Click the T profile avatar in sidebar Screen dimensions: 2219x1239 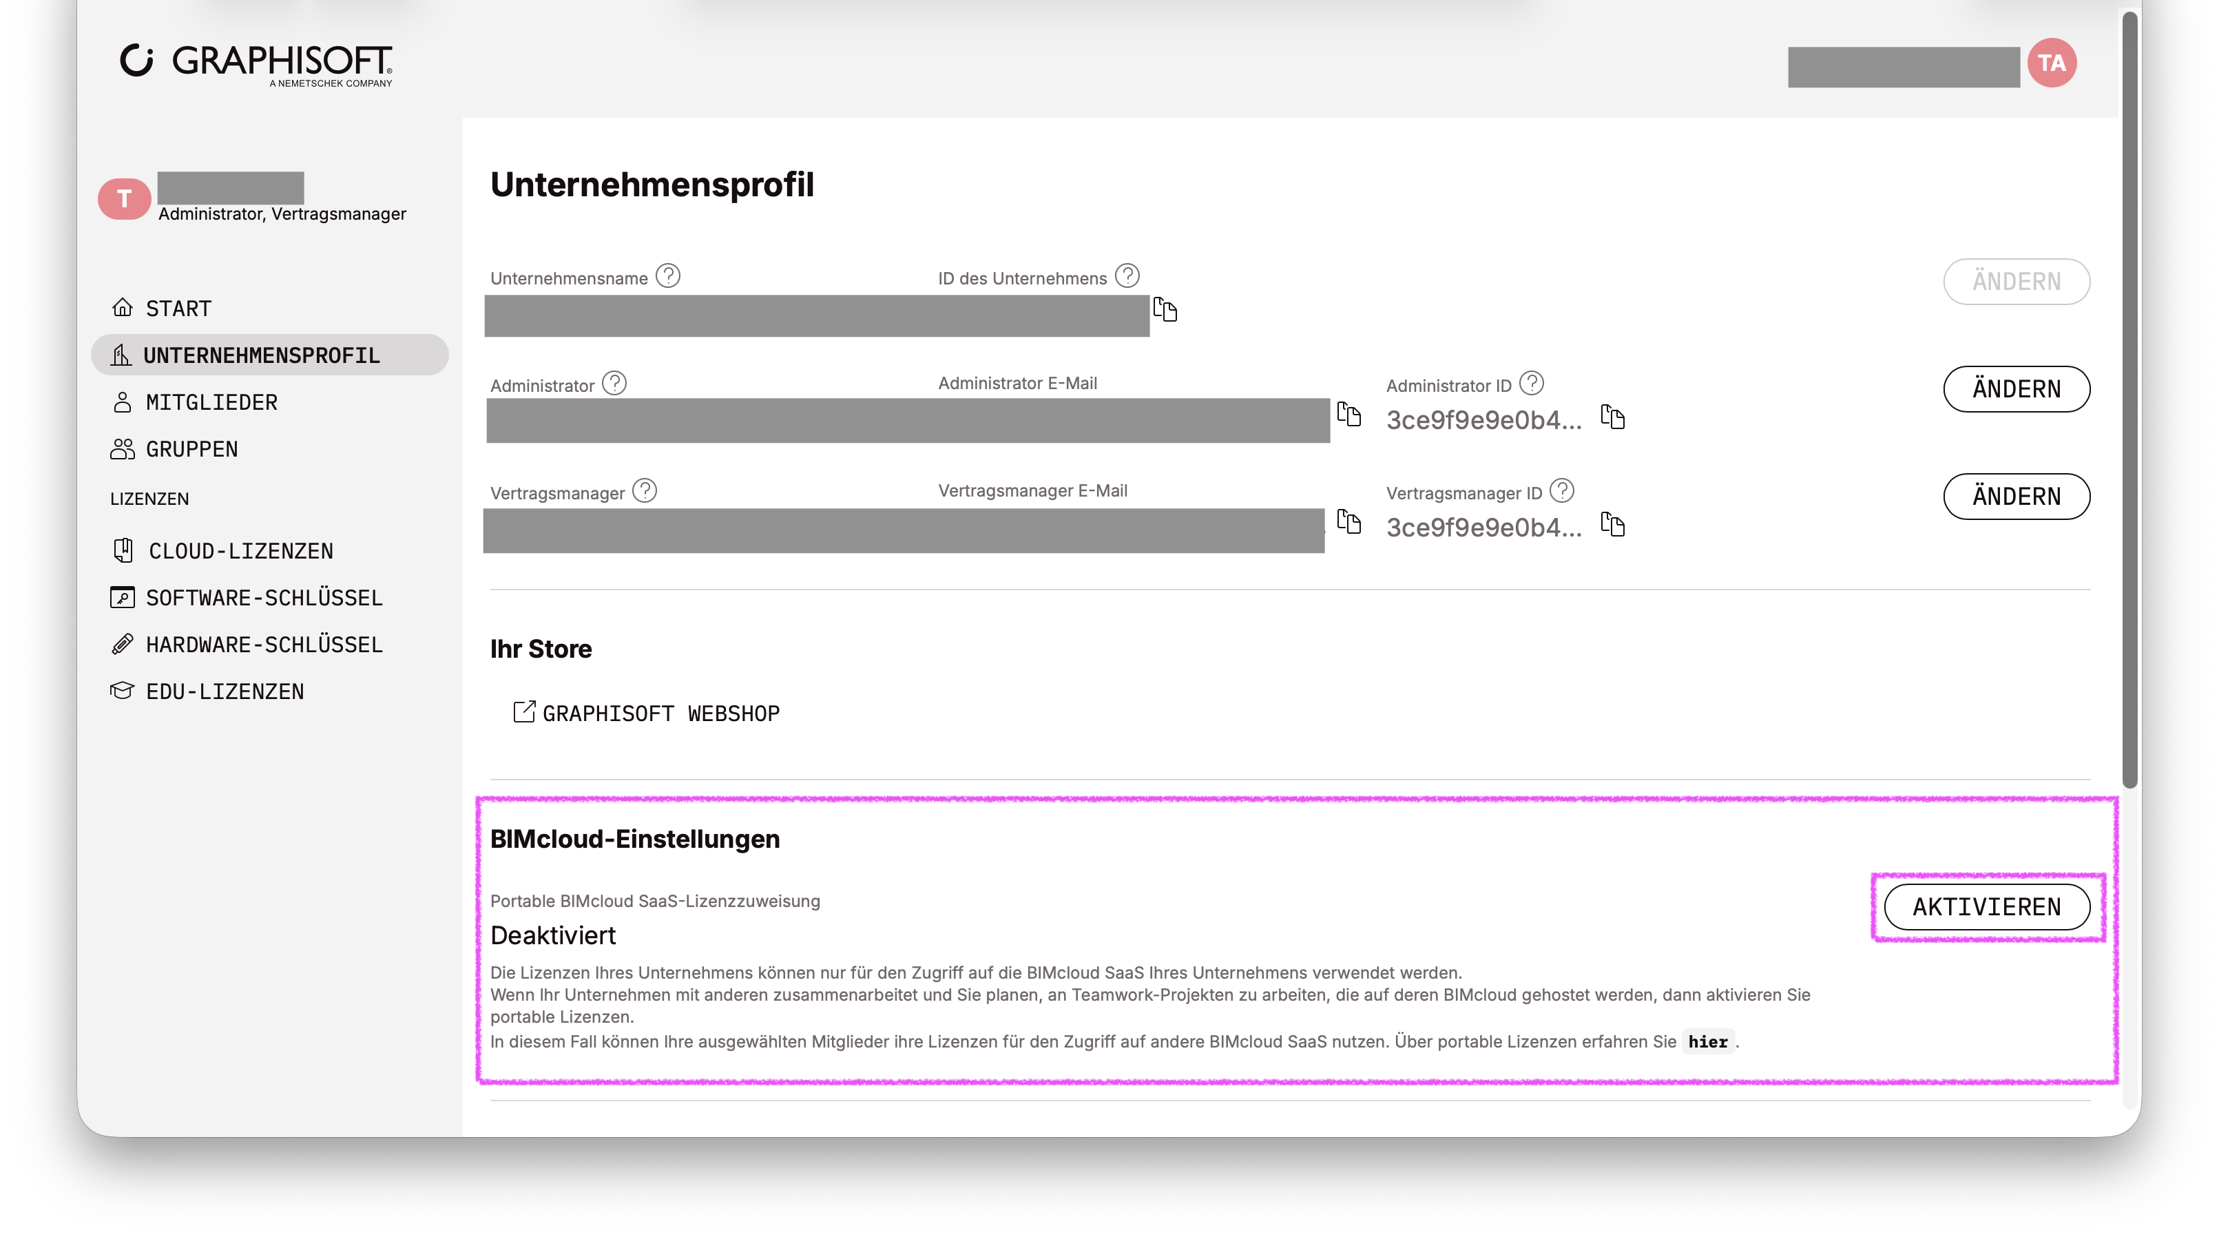click(124, 199)
